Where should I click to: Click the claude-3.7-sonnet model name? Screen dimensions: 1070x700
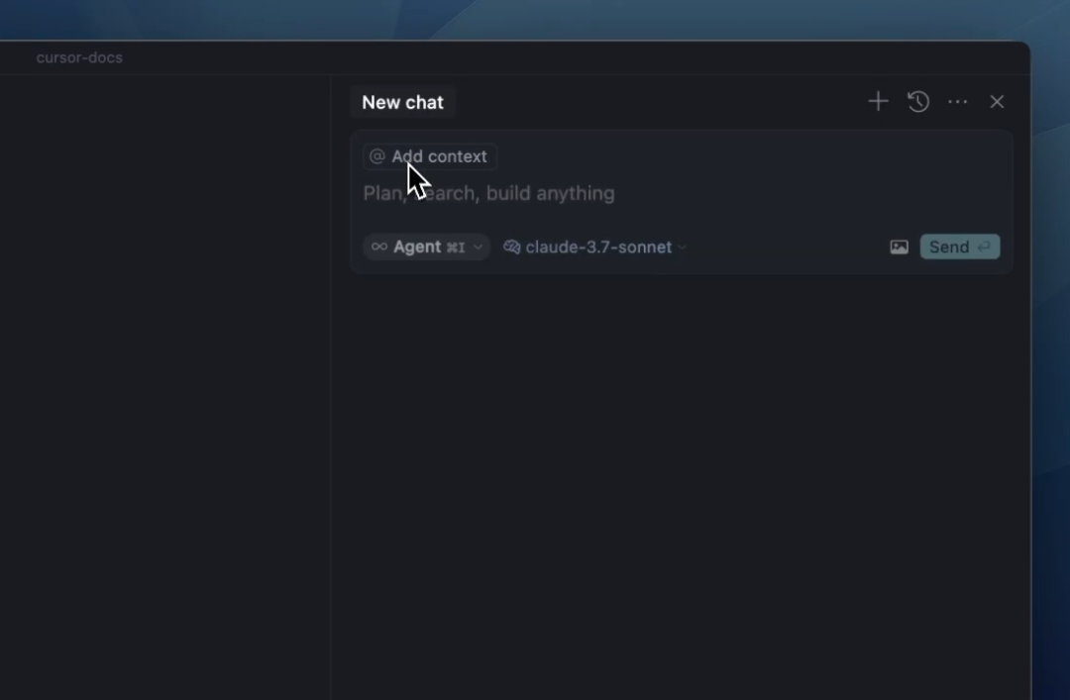(598, 247)
